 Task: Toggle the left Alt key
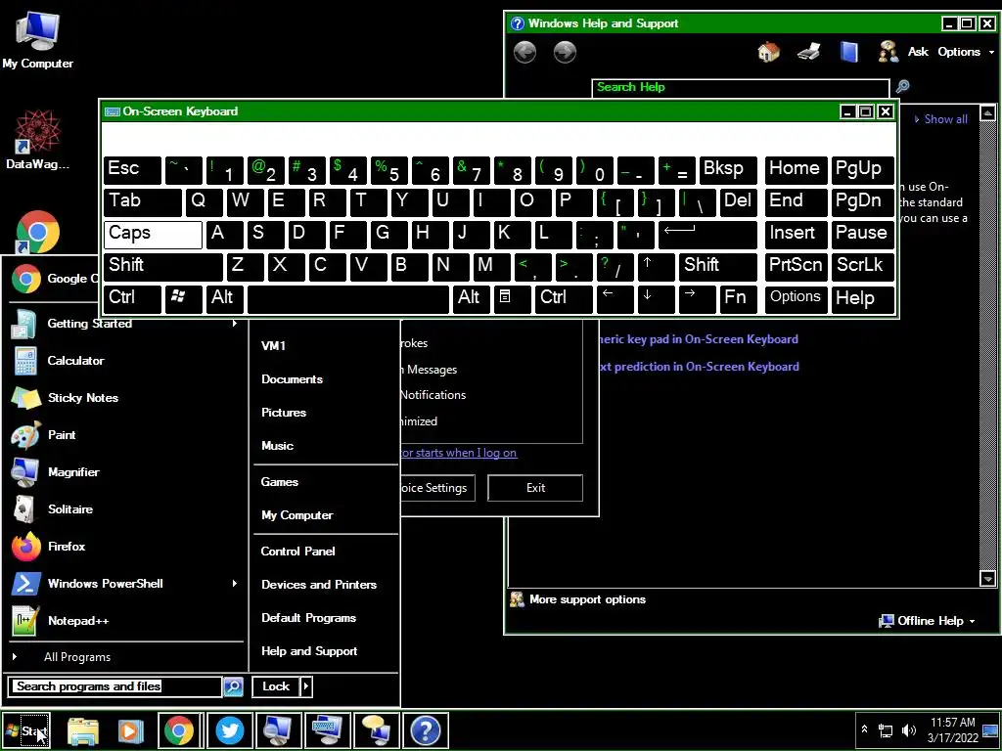pos(224,298)
